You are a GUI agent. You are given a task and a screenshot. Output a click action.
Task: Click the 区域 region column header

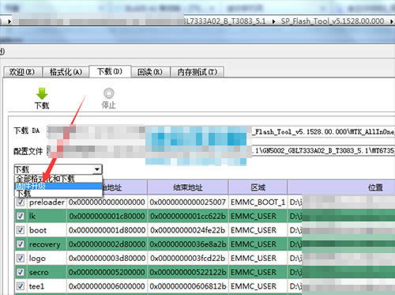(258, 187)
